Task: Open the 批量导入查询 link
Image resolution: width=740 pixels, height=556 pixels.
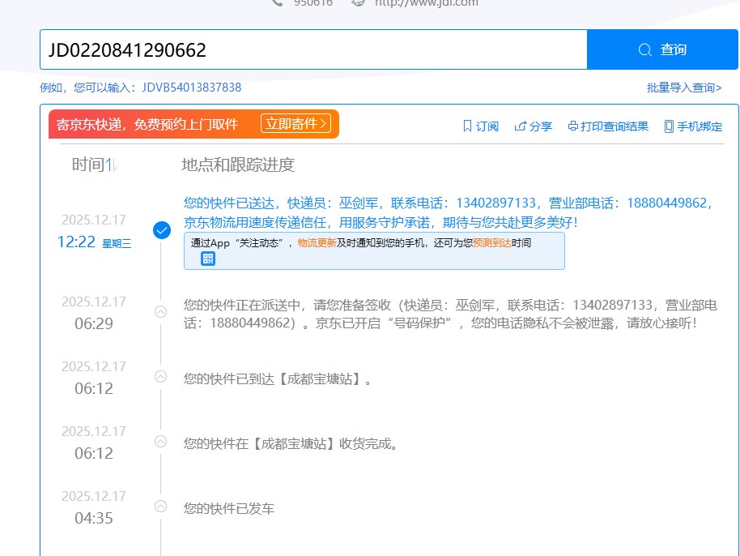Action: 684,88
